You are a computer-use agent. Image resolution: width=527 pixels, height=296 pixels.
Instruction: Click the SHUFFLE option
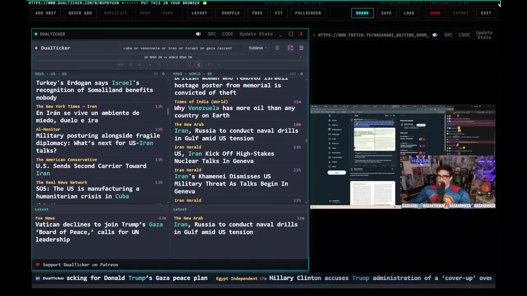[231, 13]
